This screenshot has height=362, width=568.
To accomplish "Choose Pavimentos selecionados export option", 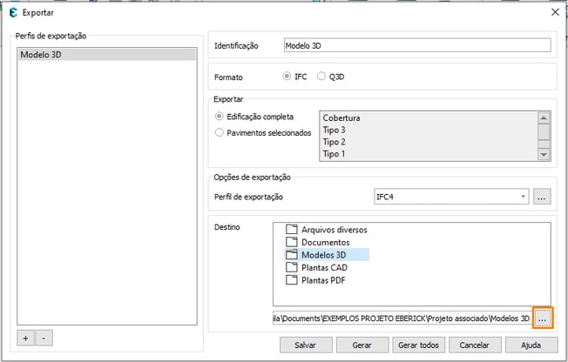I will tap(220, 132).
